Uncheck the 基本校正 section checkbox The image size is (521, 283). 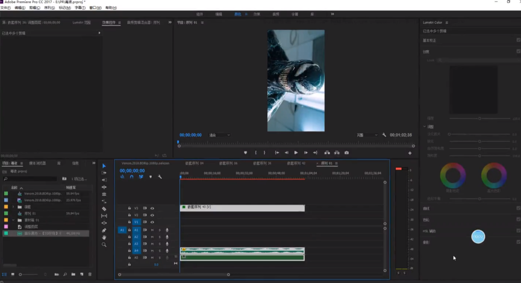[x=518, y=40]
